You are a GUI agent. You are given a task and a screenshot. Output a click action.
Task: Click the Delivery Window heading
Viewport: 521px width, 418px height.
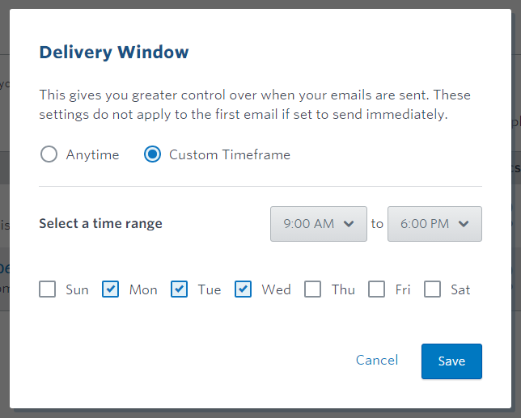[x=114, y=53]
